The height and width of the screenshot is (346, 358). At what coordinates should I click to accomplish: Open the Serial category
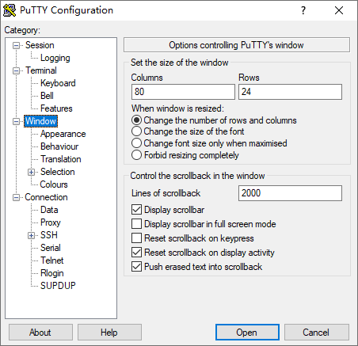51,248
